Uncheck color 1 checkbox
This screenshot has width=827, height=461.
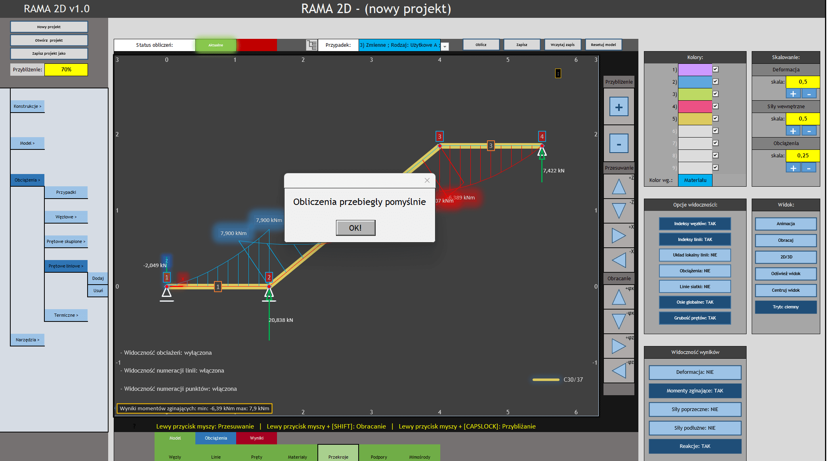coord(716,69)
